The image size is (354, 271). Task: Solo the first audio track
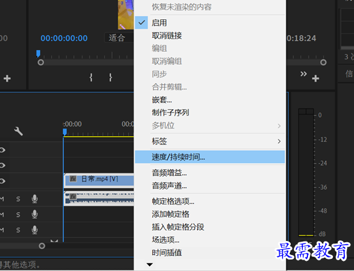tap(18, 199)
